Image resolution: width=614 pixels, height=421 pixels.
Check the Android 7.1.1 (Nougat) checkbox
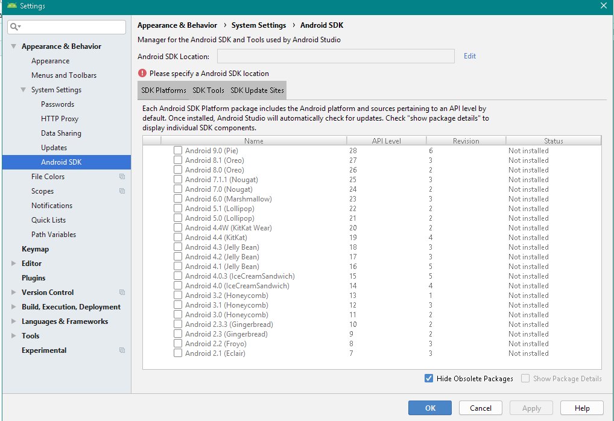178,179
